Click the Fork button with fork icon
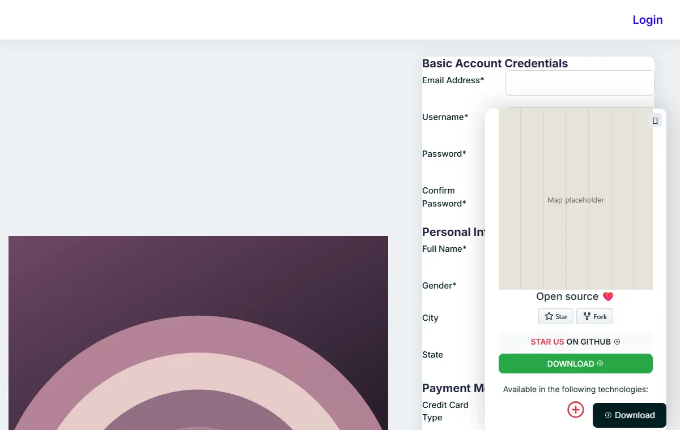Image resolution: width=680 pixels, height=430 pixels. [594, 316]
